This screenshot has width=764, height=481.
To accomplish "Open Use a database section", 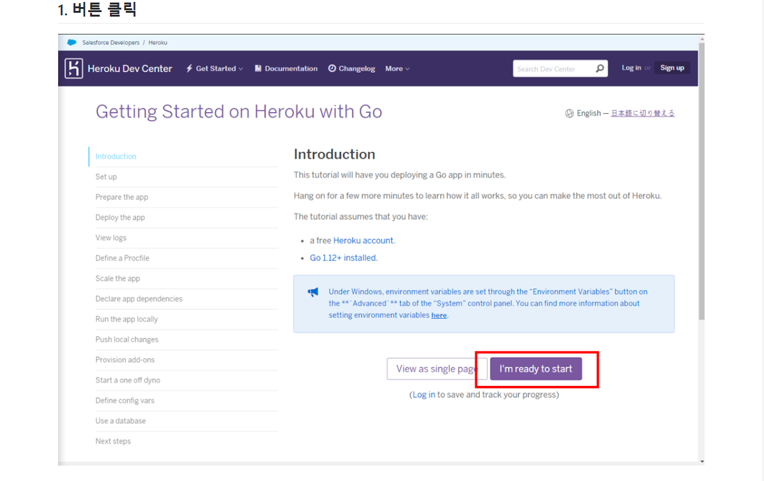I will coord(120,421).
